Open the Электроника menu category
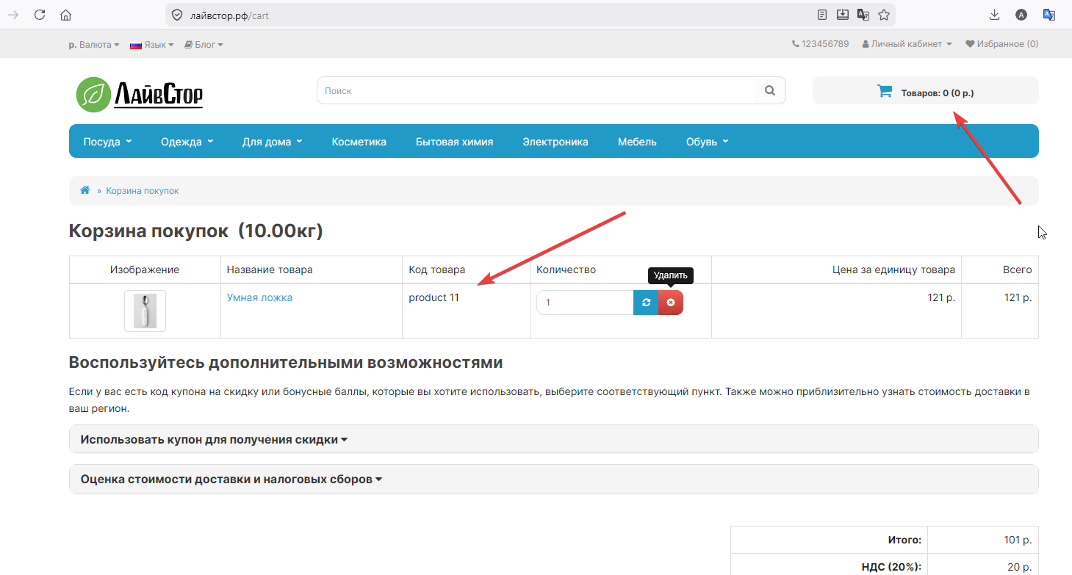Image resolution: width=1072 pixels, height=575 pixels. pos(555,142)
